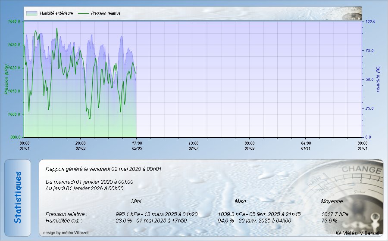The image size is (388, 241).
Task: Click the Humidité extérieure legend label
Action: [56, 13]
